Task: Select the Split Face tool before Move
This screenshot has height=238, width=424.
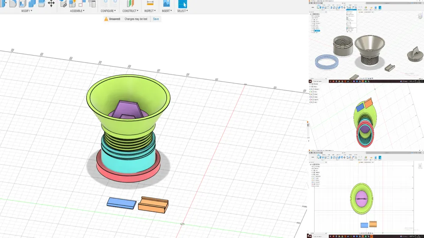Action: (x=42, y=3)
